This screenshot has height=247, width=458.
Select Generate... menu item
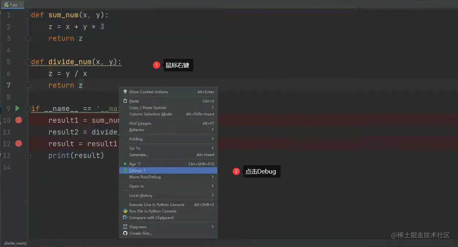coord(168,155)
